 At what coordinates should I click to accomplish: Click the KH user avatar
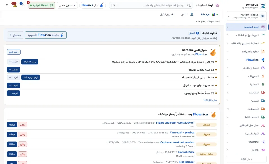coord(262,16)
